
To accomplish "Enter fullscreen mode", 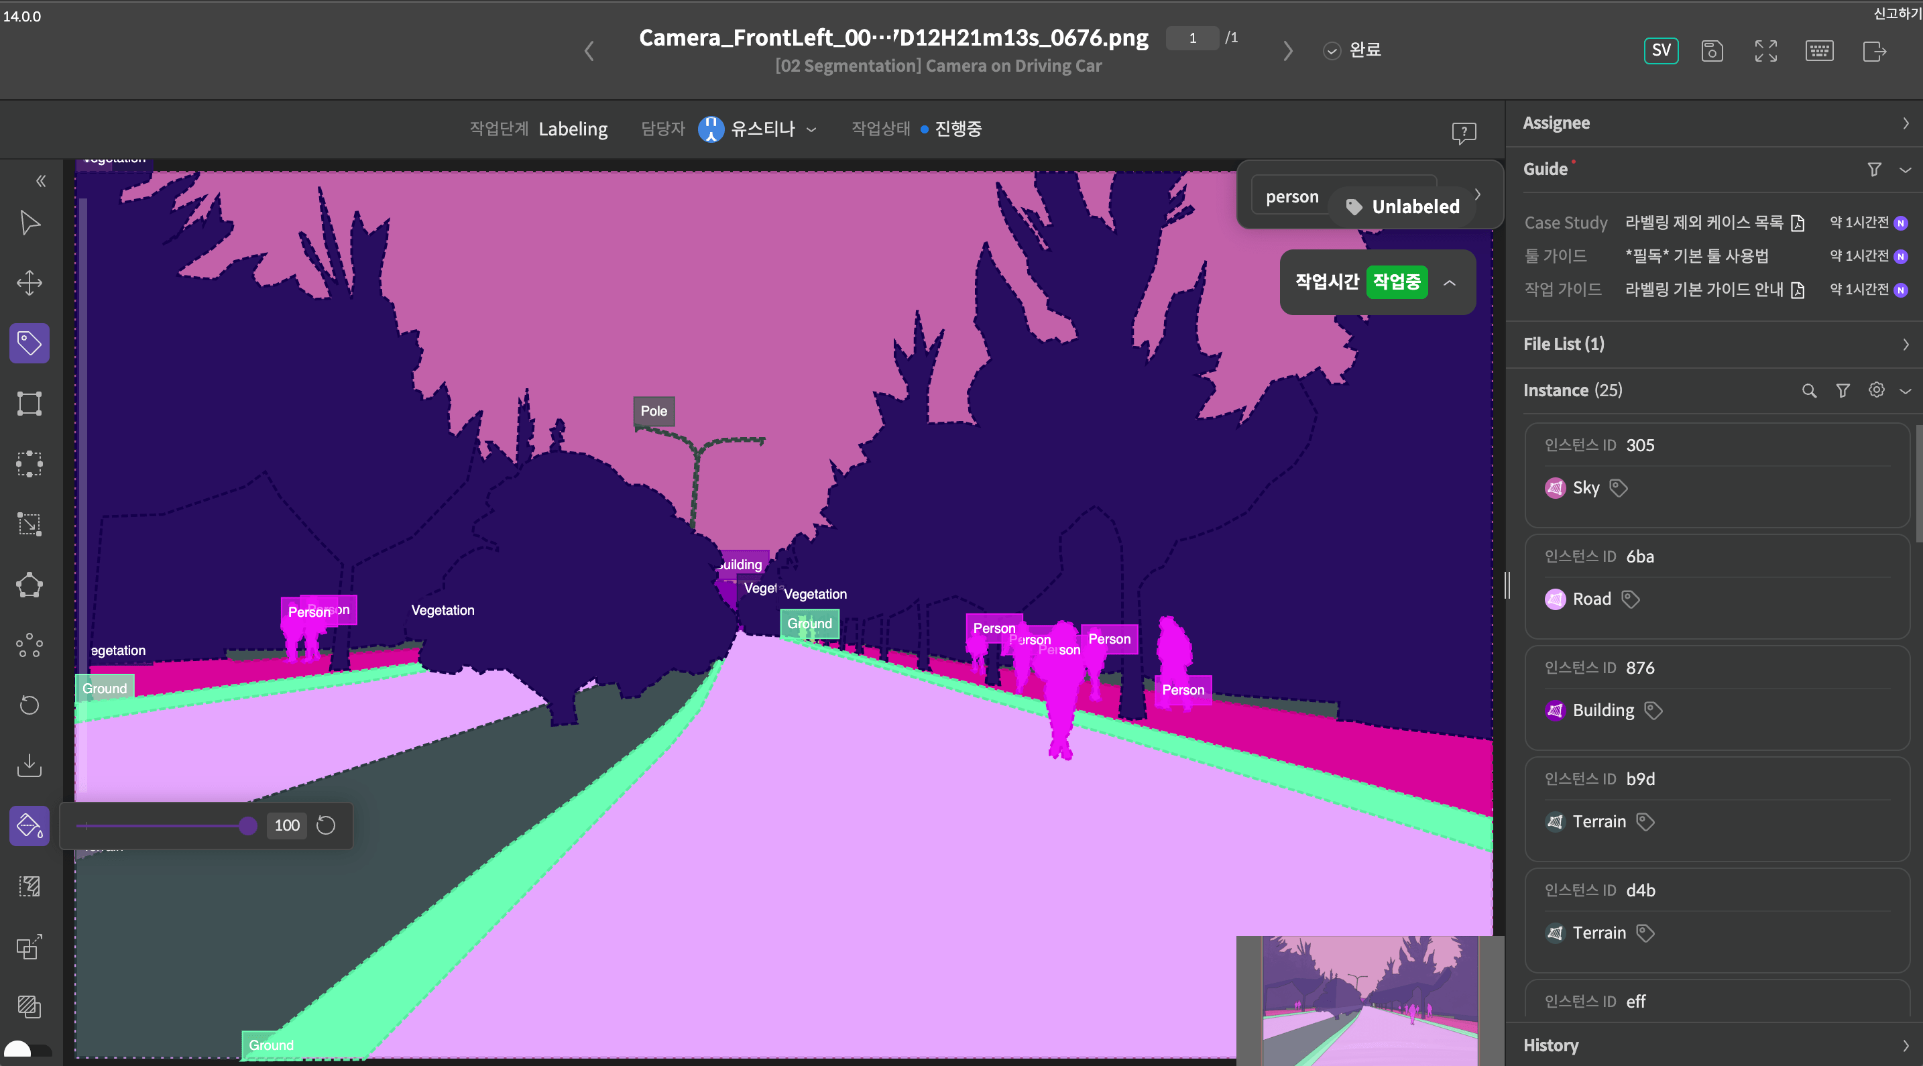I will tap(1765, 51).
